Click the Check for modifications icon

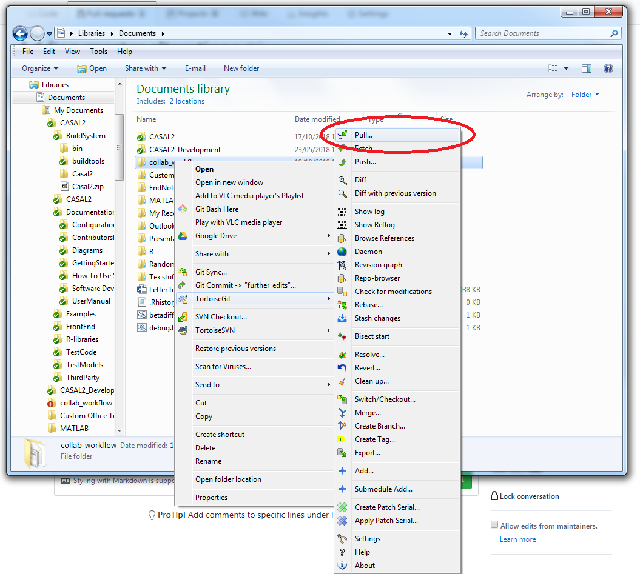coord(343,292)
